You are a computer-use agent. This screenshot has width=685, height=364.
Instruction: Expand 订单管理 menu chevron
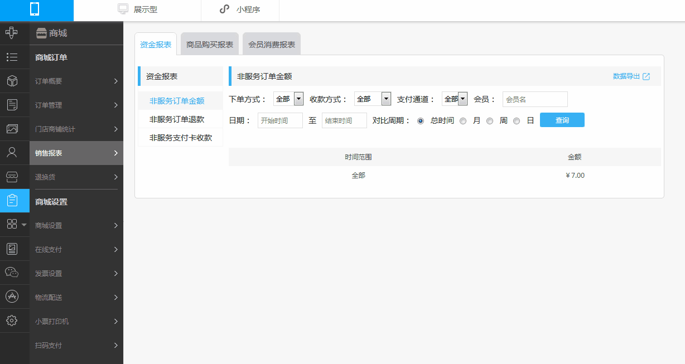pos(116,105)
